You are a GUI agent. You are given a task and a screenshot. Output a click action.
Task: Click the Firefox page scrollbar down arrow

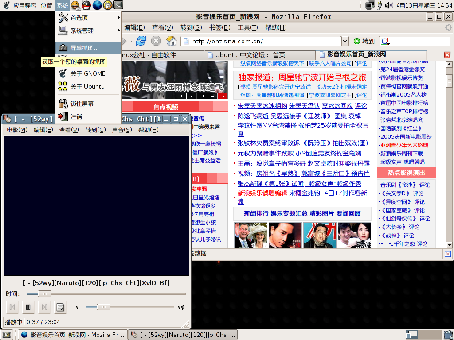point(449,245)
